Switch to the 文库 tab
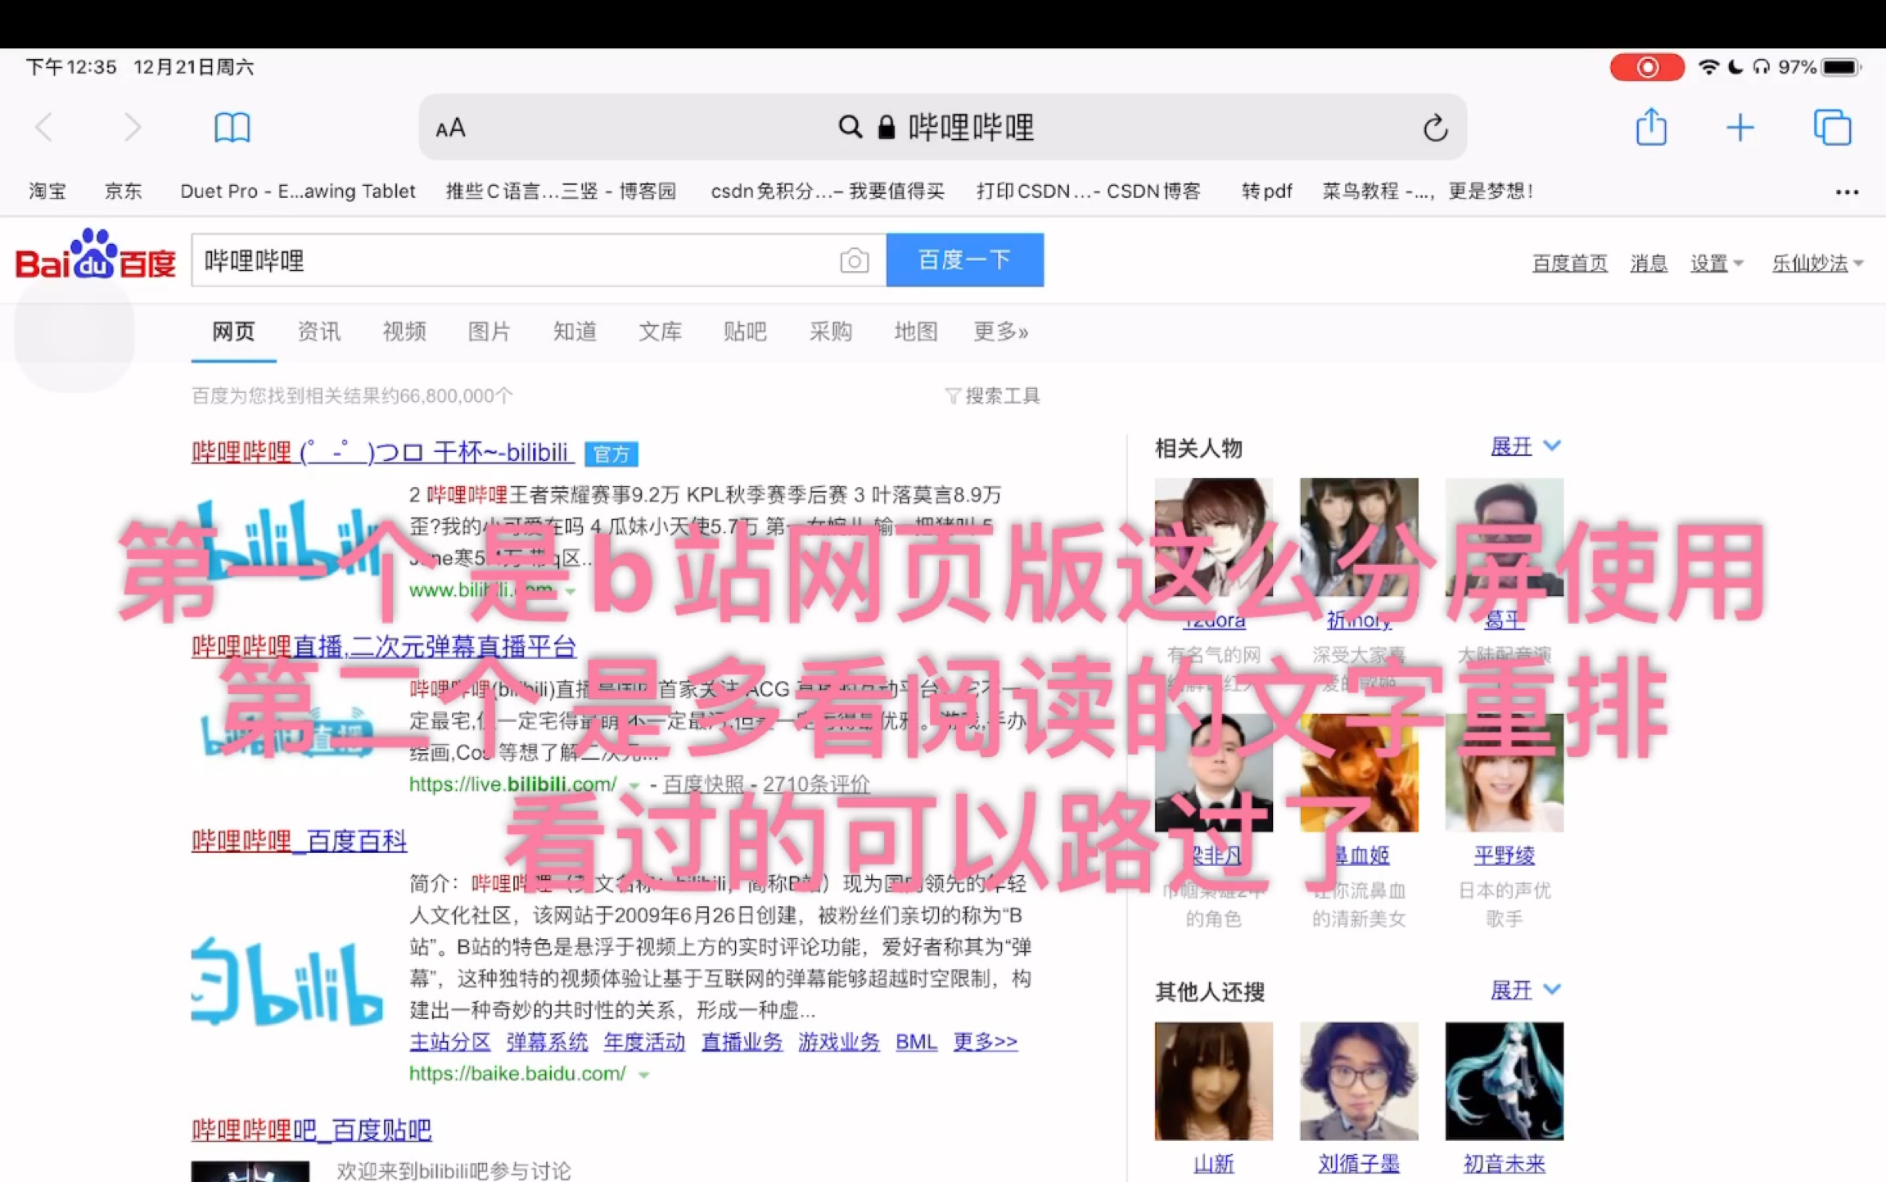The height and width of the screenshot is (1182, 1886). (x=660, y=332)
